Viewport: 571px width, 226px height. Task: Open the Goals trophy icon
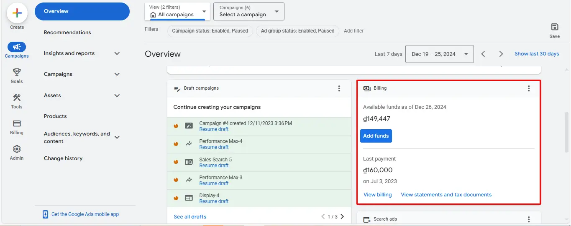coord(17,72)
